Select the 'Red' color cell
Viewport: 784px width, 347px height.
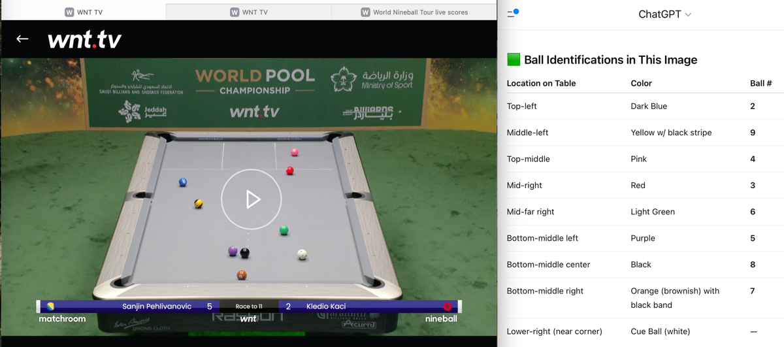pos(638,186)
